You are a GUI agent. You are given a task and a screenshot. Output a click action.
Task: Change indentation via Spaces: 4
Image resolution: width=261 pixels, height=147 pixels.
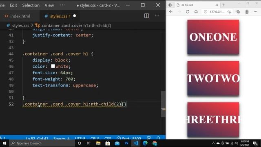coord(62,138)
